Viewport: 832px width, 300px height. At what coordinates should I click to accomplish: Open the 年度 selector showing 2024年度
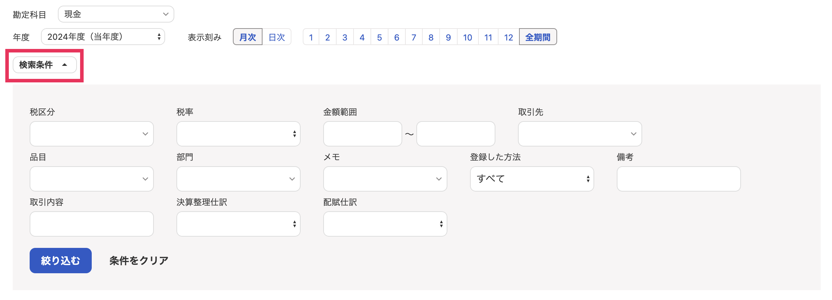(x=103, y=37)
